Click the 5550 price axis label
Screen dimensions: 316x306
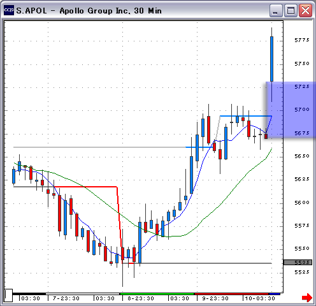click(302, 249)
